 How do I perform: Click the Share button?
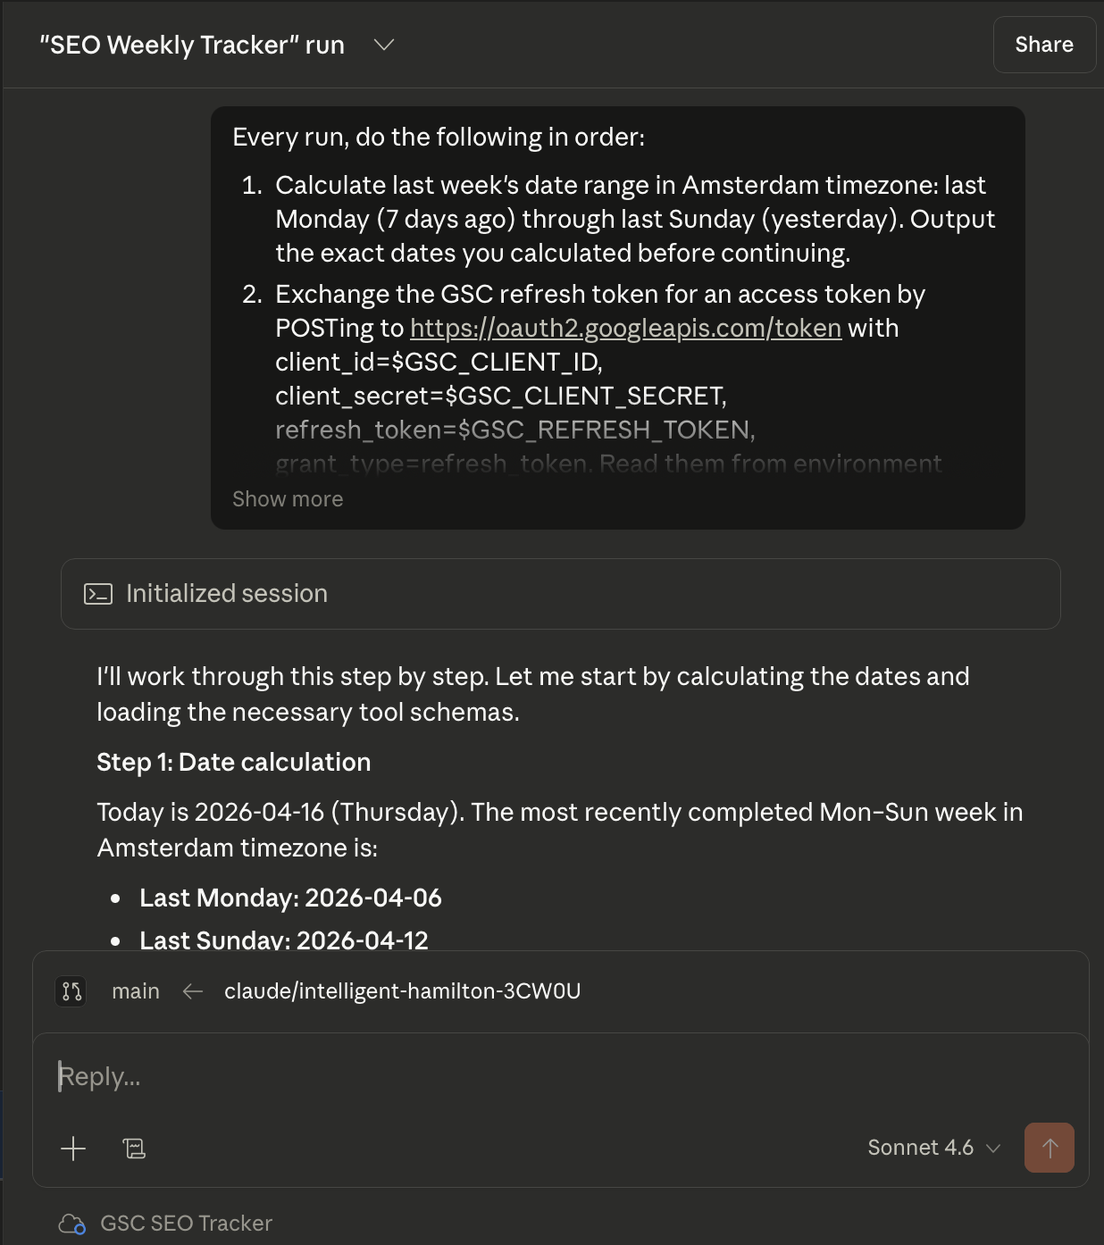[1044, 45]
